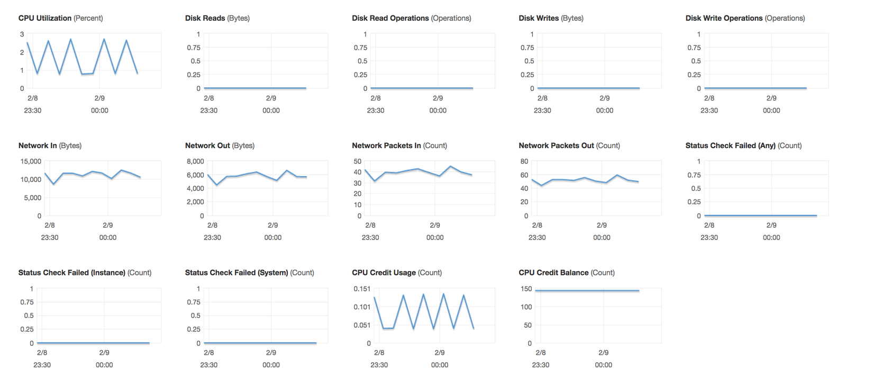873x378 pixels.
Task: Click the Network Out graph plot area
Action: pyautogui.click(x=266, y=188)
